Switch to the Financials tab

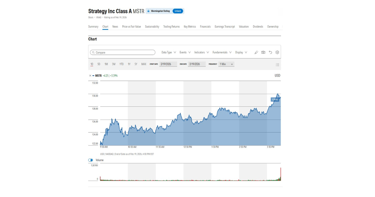click(x=205, y=27)
